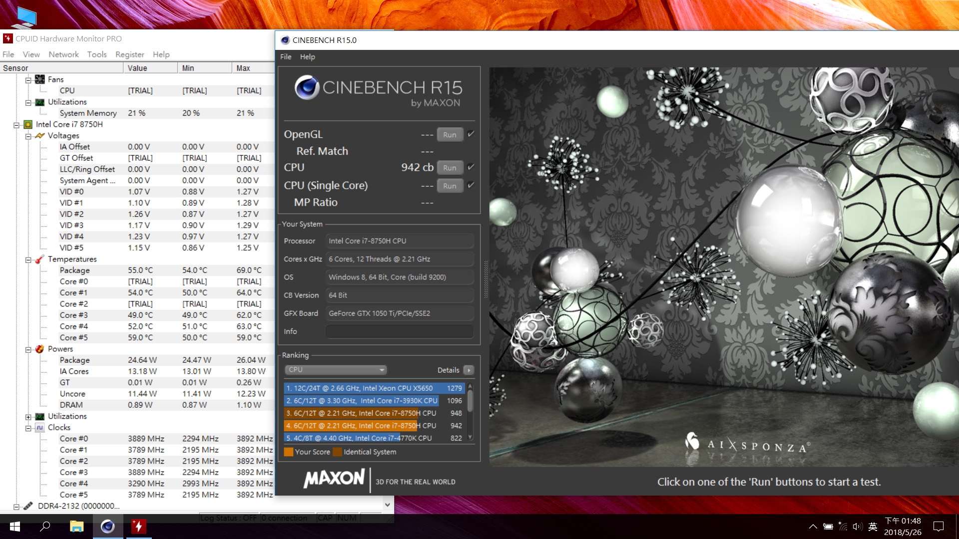
Task: Open the Ranking CPU dropdown
Action: click(x=336, y=370)
